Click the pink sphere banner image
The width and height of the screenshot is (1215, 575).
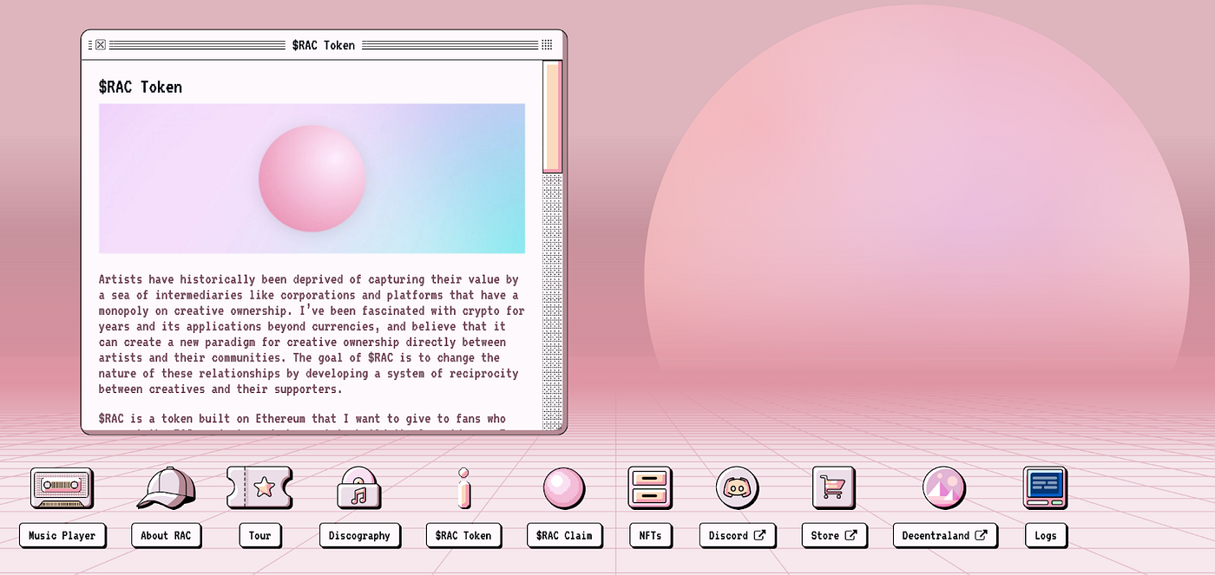coord(312,179)
